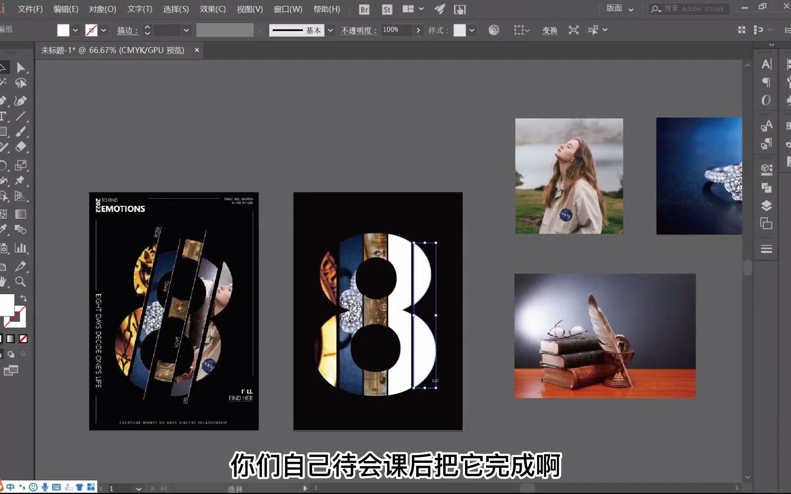Select the Pen tool
The image size is (791, 494).
pyautogui.click(x=21, y=101)
